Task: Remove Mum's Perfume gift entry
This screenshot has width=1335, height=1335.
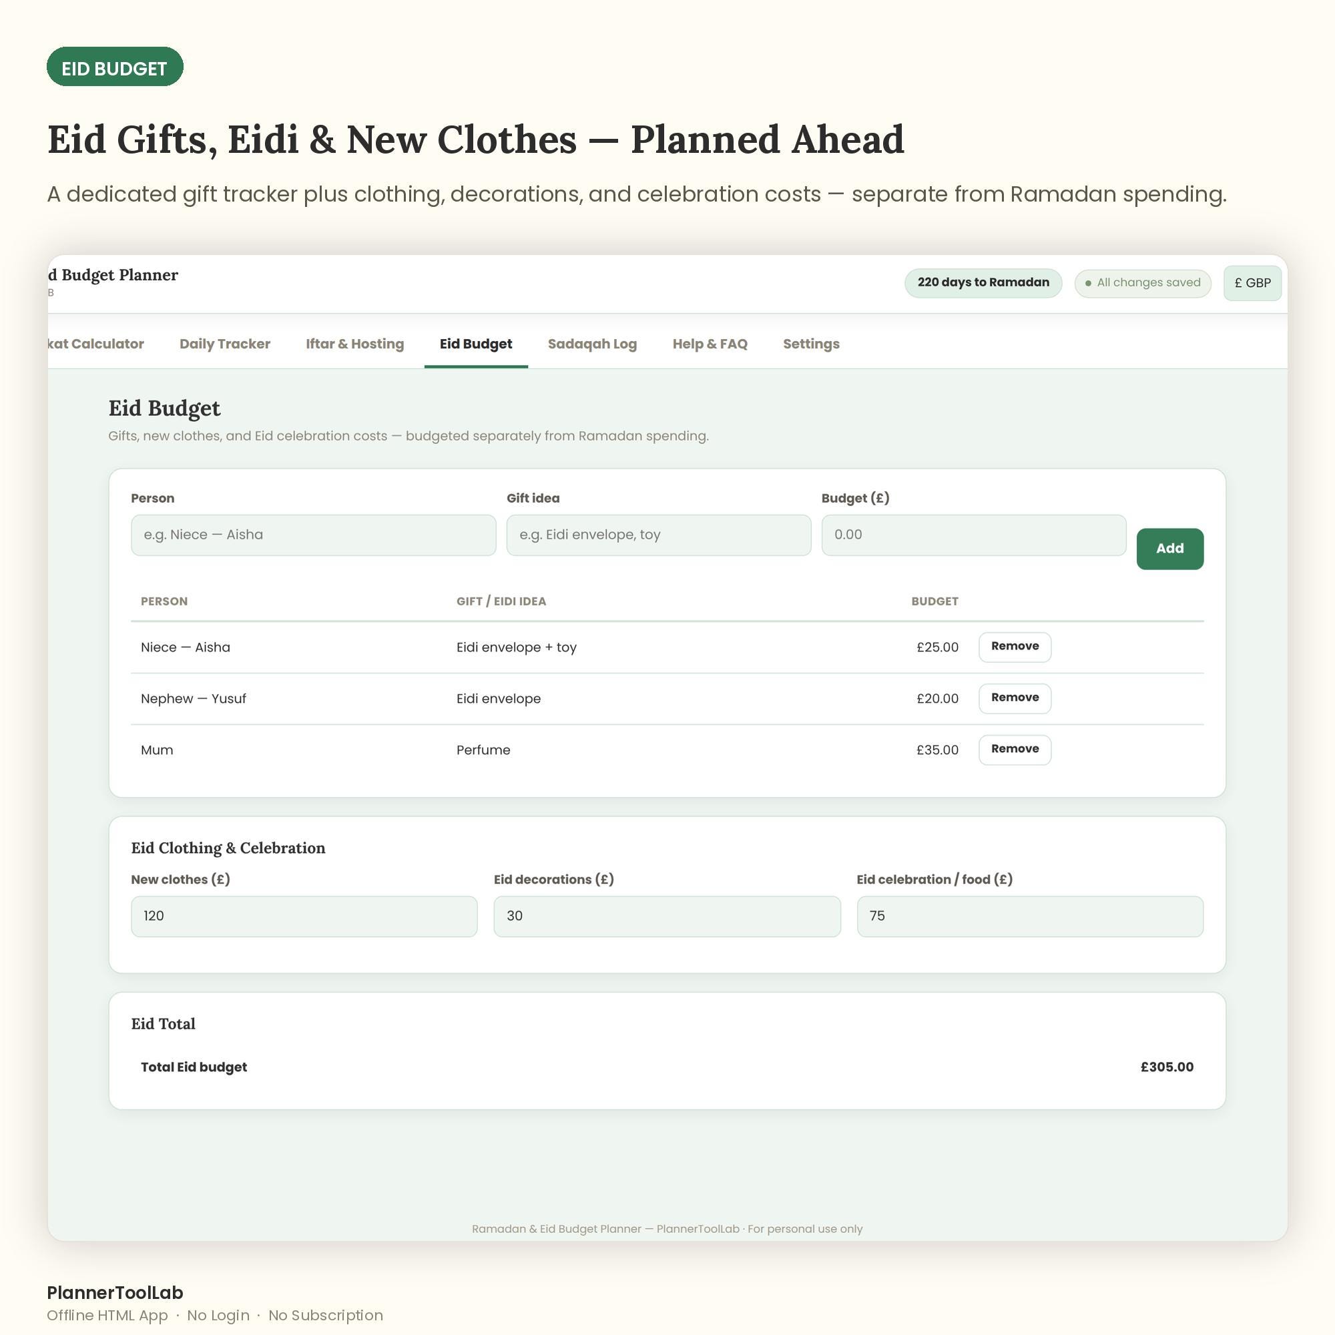Action: 1015,749
